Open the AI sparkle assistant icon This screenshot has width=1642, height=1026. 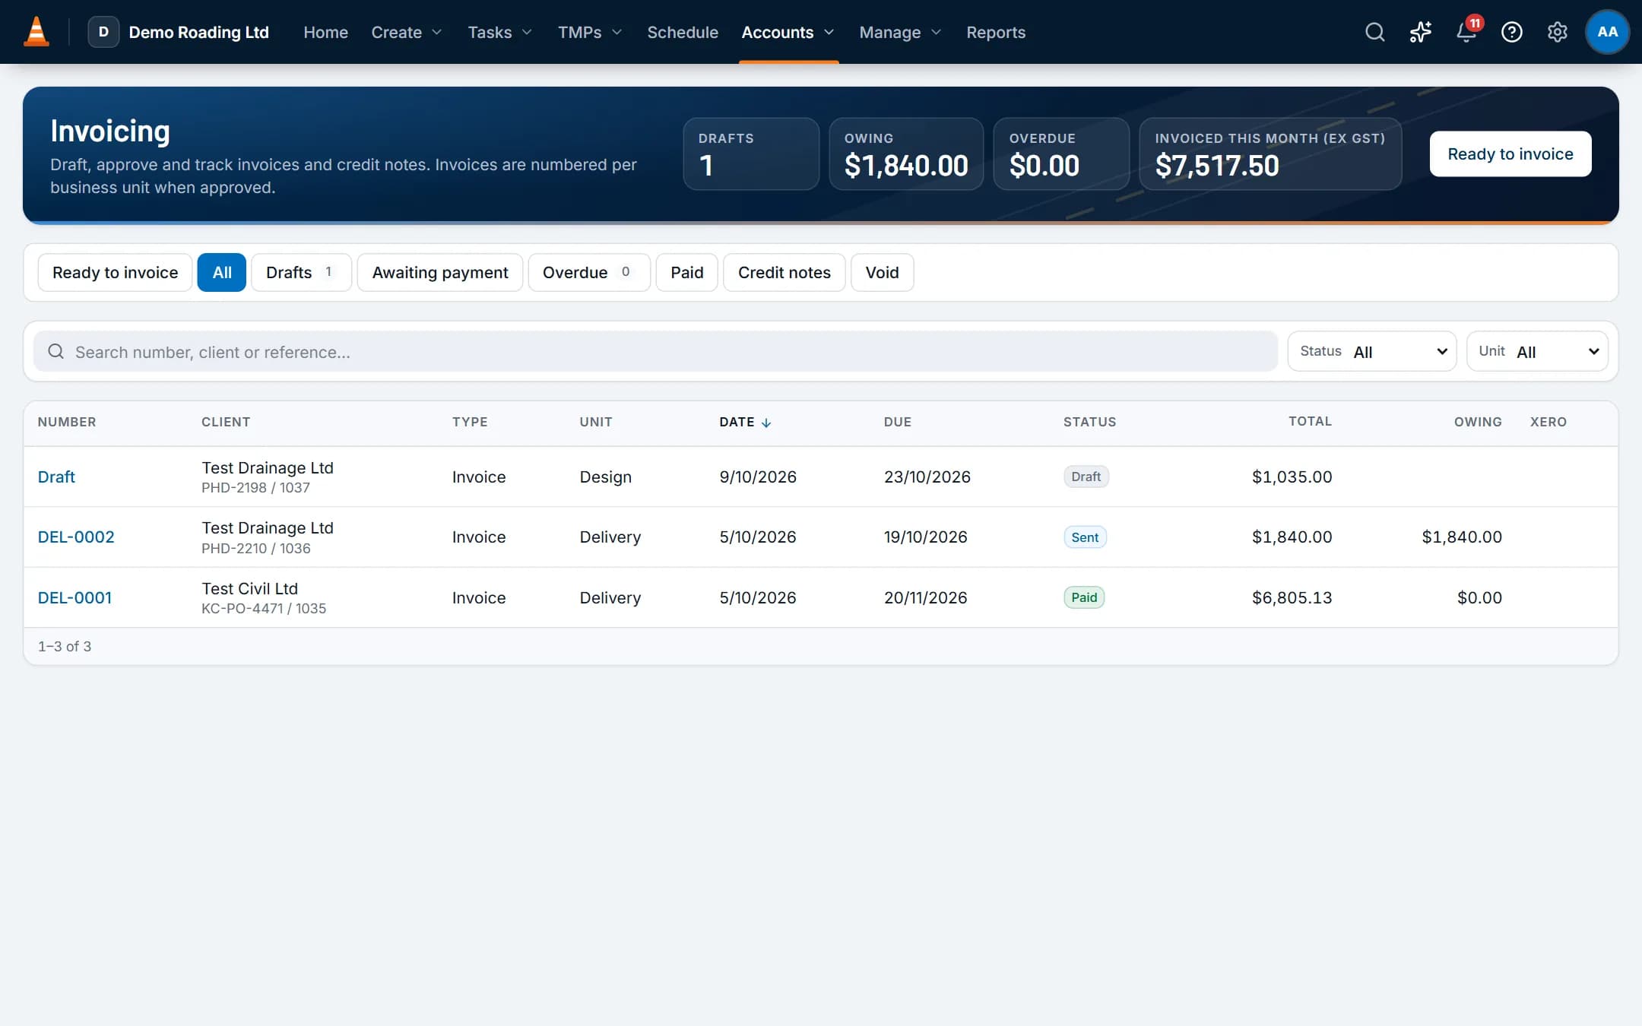click(x=1420, y=32)
